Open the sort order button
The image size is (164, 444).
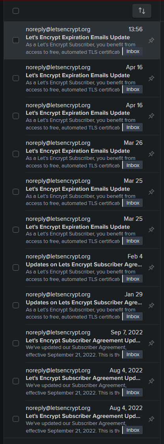[141, 11]
